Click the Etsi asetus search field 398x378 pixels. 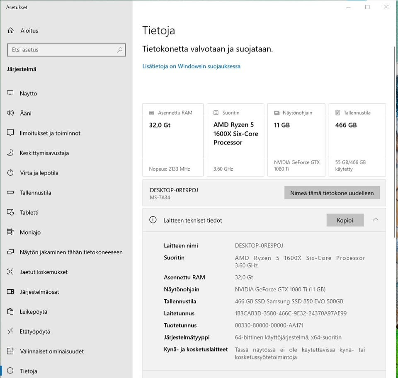66,50
